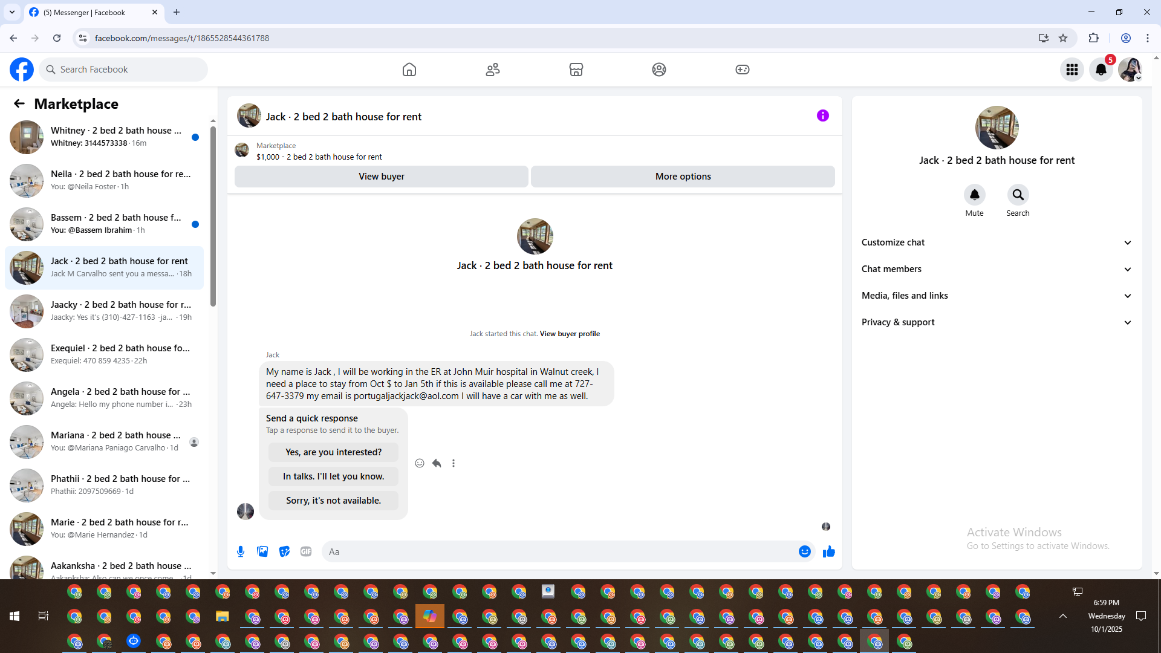The width and height of the screenshot is (1161, 653).
Task: Open the Neila 2 bed 2 bath conversation
Action: click(105, 181)
